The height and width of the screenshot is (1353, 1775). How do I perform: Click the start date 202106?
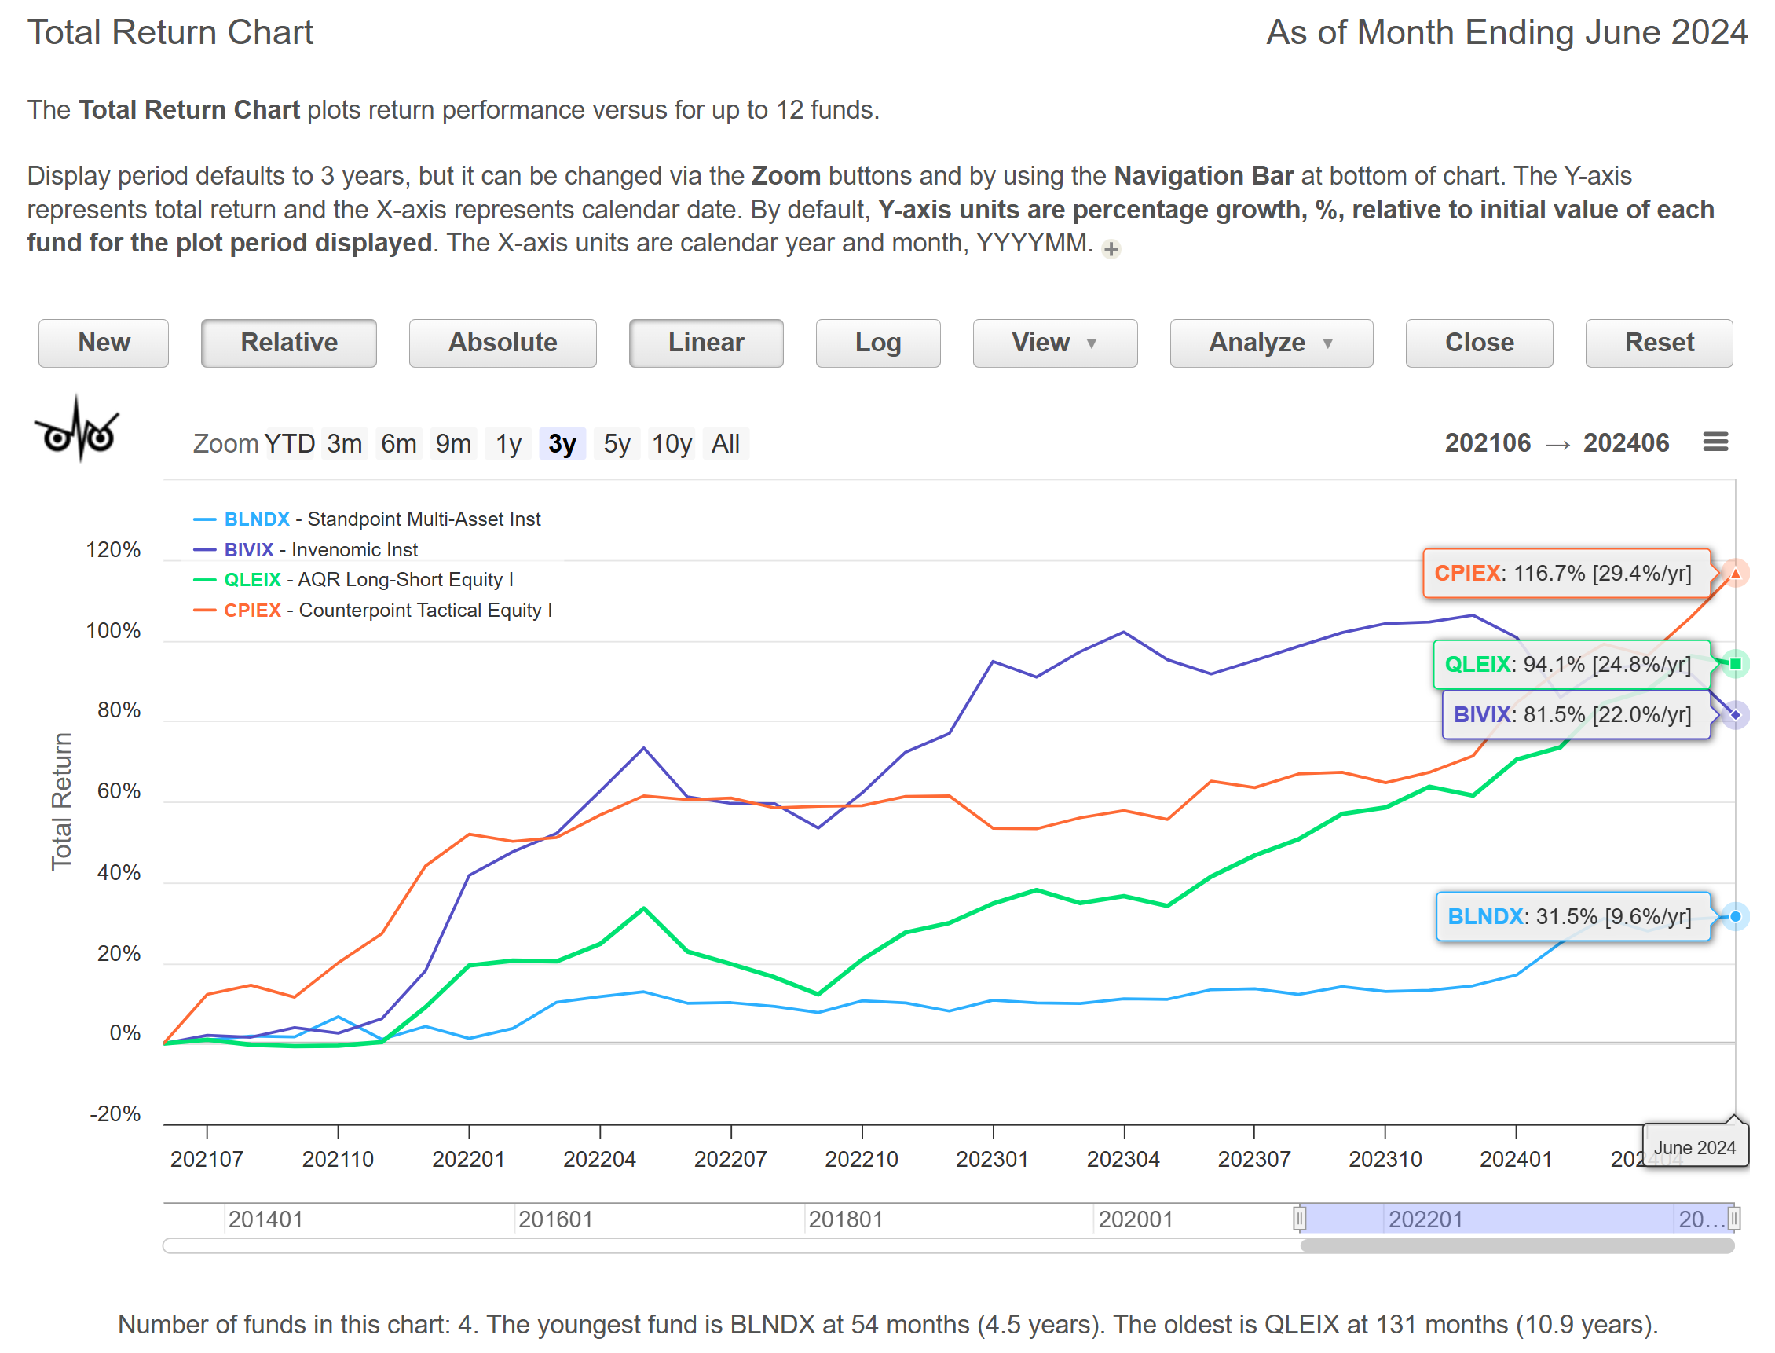tap(1488, 443)
